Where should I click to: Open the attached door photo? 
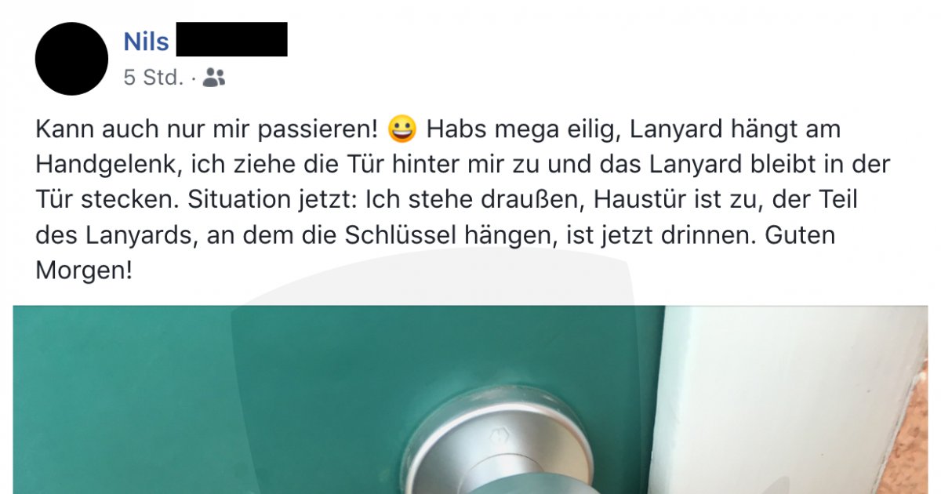(x=470, y=400)
